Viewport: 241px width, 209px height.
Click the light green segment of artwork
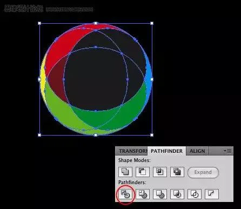click(59, 110)
